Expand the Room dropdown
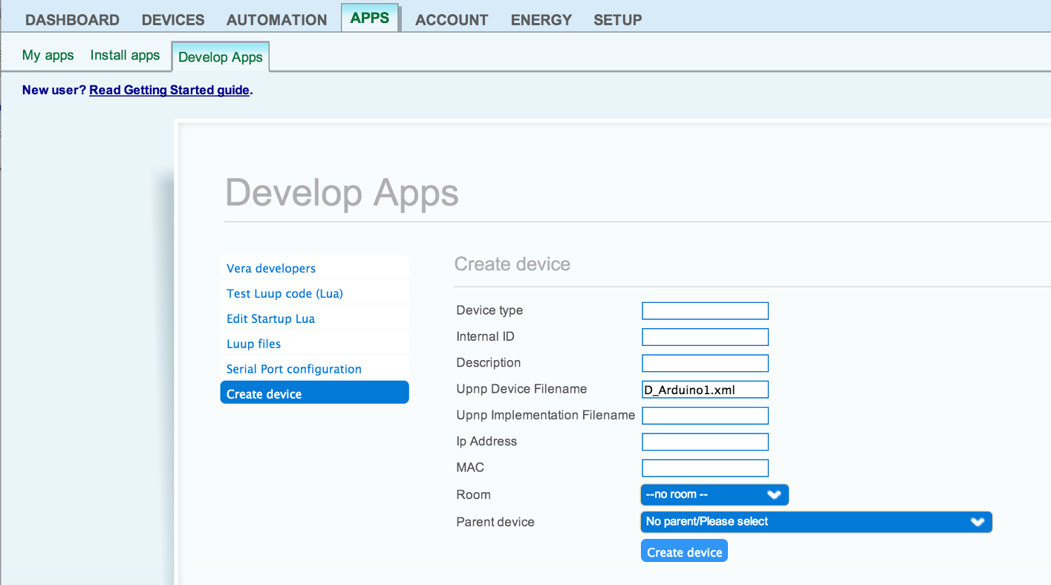 tap(714, 494)
